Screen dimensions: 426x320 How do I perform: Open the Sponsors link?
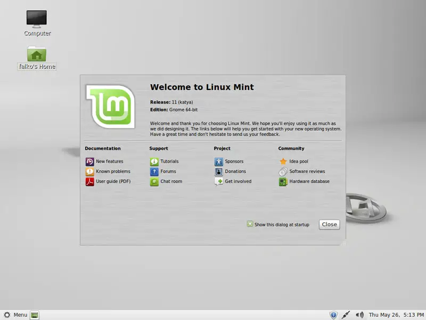pos(234,162)
